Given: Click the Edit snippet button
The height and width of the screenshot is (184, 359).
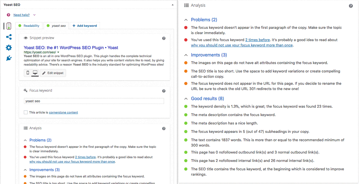Looking at the screenshot, I should 53,73.
